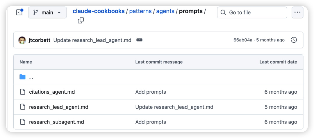
Task: Open research_subagent.md file
Action: [x=56, y=122]
